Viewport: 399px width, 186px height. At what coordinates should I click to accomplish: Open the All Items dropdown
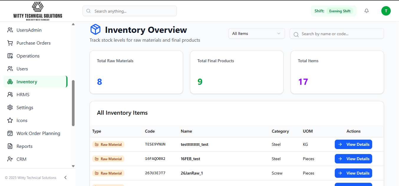click(256, 33)
